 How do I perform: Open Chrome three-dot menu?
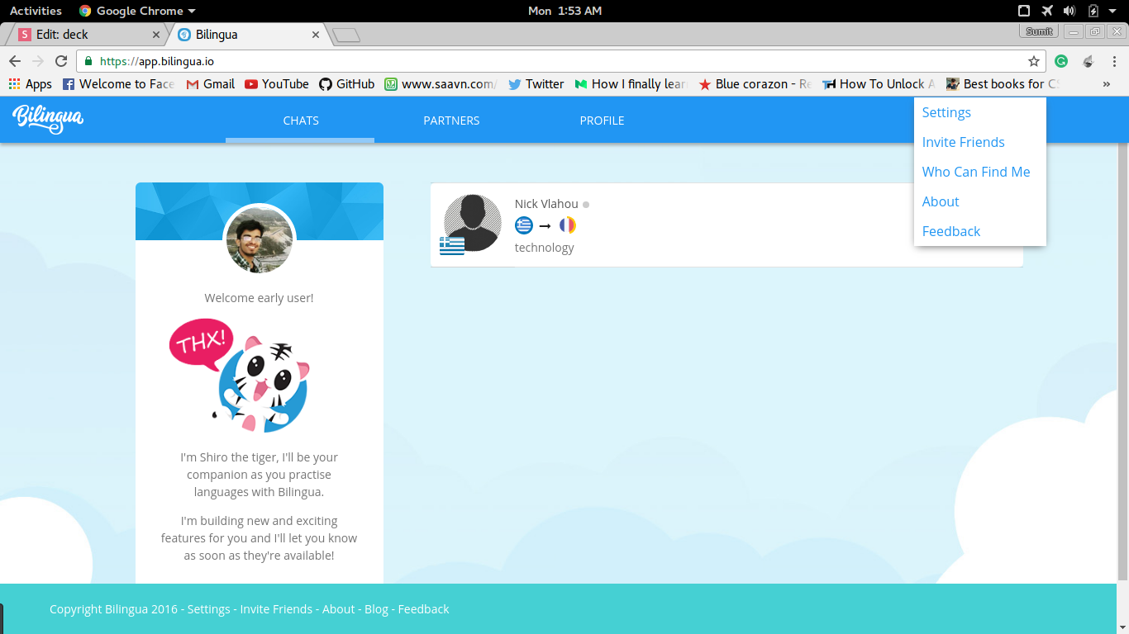(x=1114, y=61)
